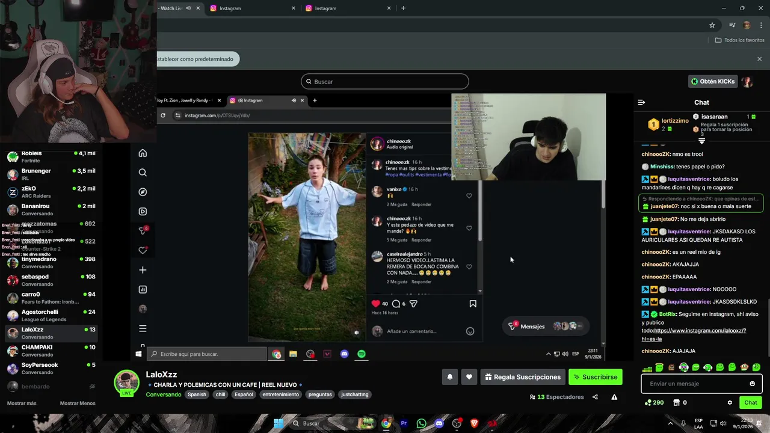Open the chat settings gear

[x=730, y=403]
